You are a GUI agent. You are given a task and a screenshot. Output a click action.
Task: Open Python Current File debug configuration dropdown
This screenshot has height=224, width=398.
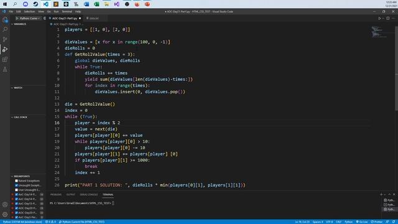30,18
